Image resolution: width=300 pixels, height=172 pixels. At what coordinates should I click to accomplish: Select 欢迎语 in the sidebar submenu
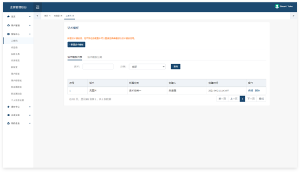click(x=14, y=47)
